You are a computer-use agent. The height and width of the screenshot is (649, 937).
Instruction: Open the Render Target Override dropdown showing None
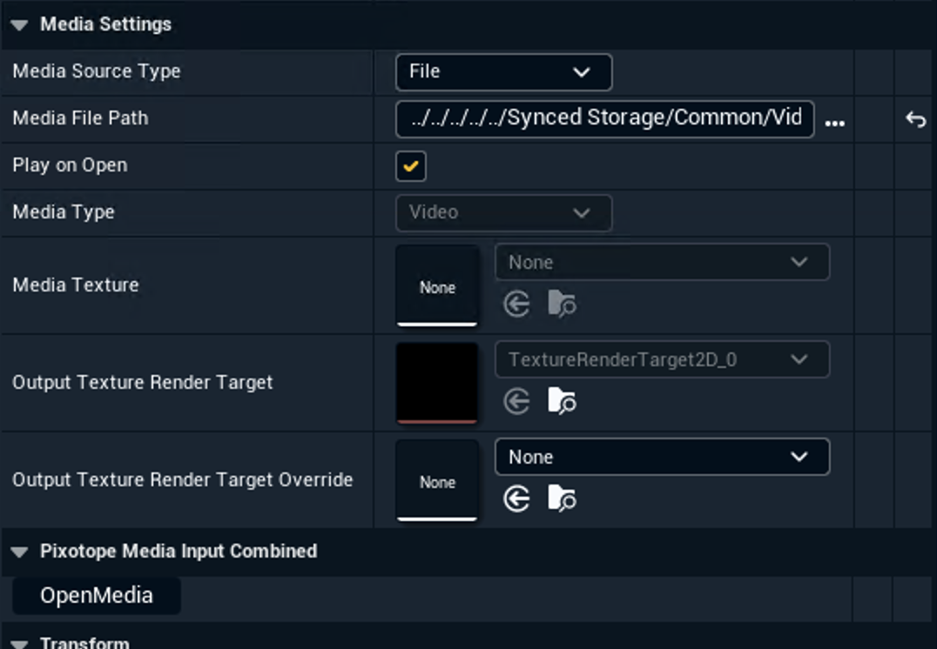pos(661,457)
